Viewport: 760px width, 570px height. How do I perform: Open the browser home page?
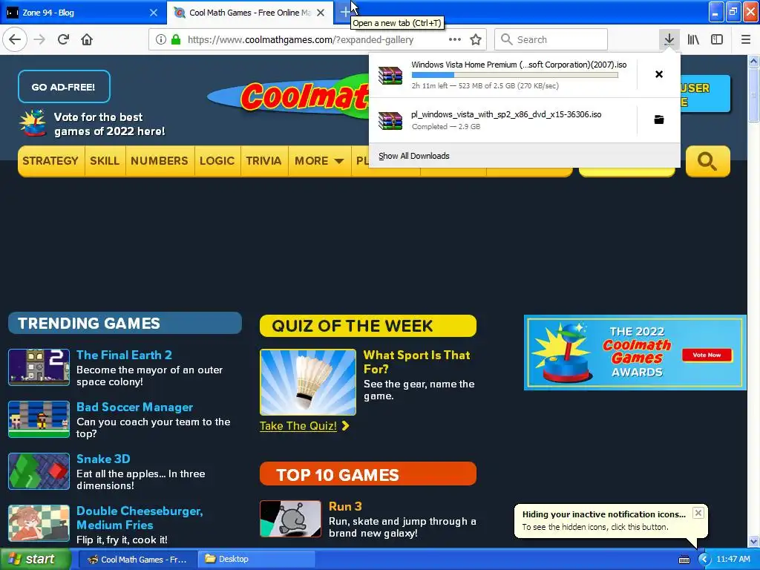click(x=87, y=39)
